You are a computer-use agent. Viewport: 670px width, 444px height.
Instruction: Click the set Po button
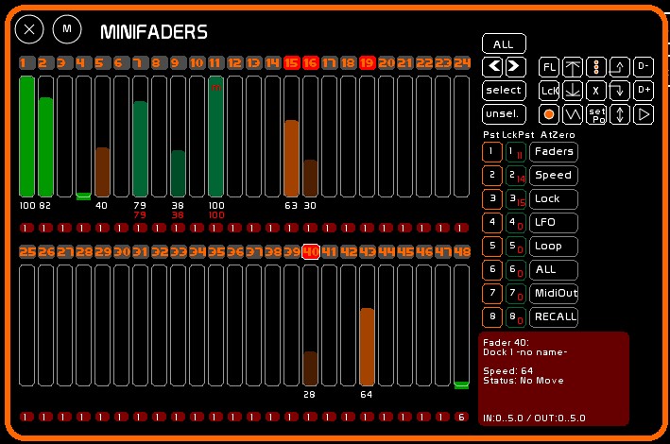coord(596,114)
